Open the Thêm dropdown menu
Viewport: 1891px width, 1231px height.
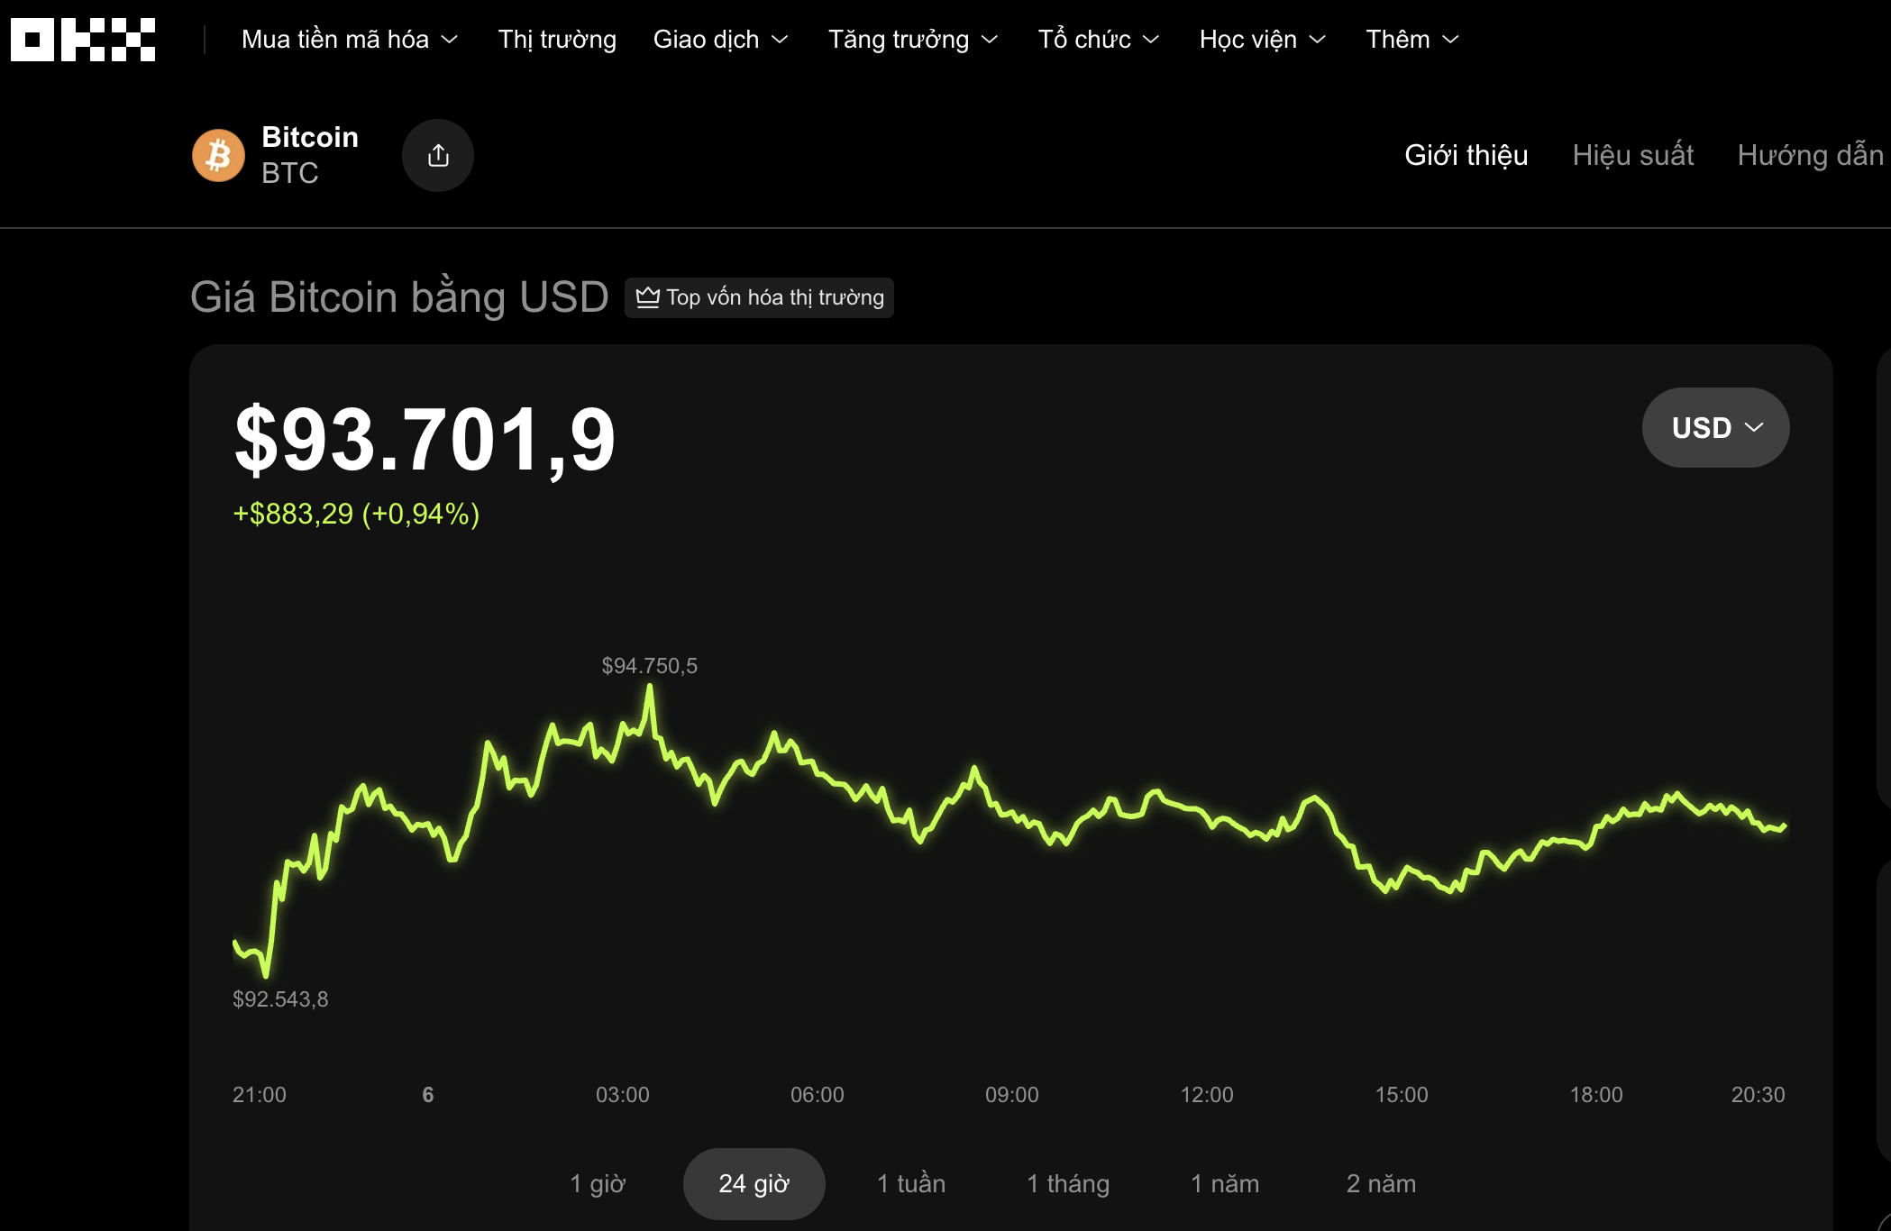click(x=1411, y=38)
